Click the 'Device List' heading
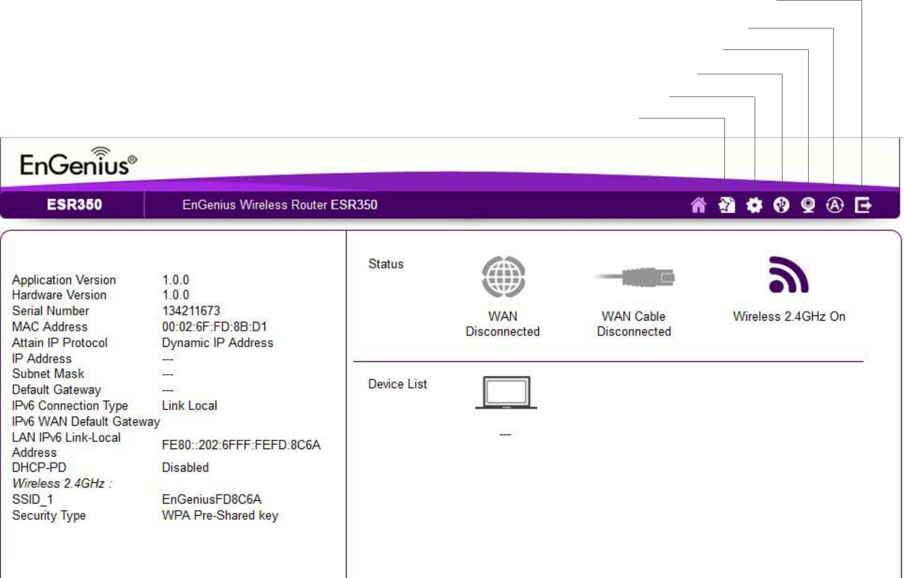 pos(398,384)
